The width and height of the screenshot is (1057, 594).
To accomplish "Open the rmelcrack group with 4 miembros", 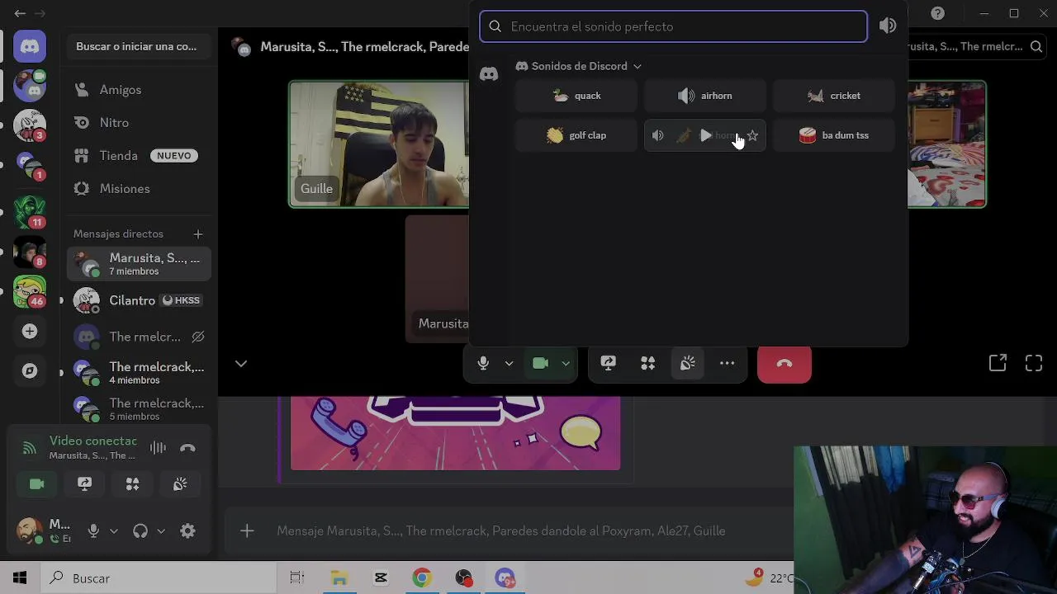I will (x=139, y=373).
